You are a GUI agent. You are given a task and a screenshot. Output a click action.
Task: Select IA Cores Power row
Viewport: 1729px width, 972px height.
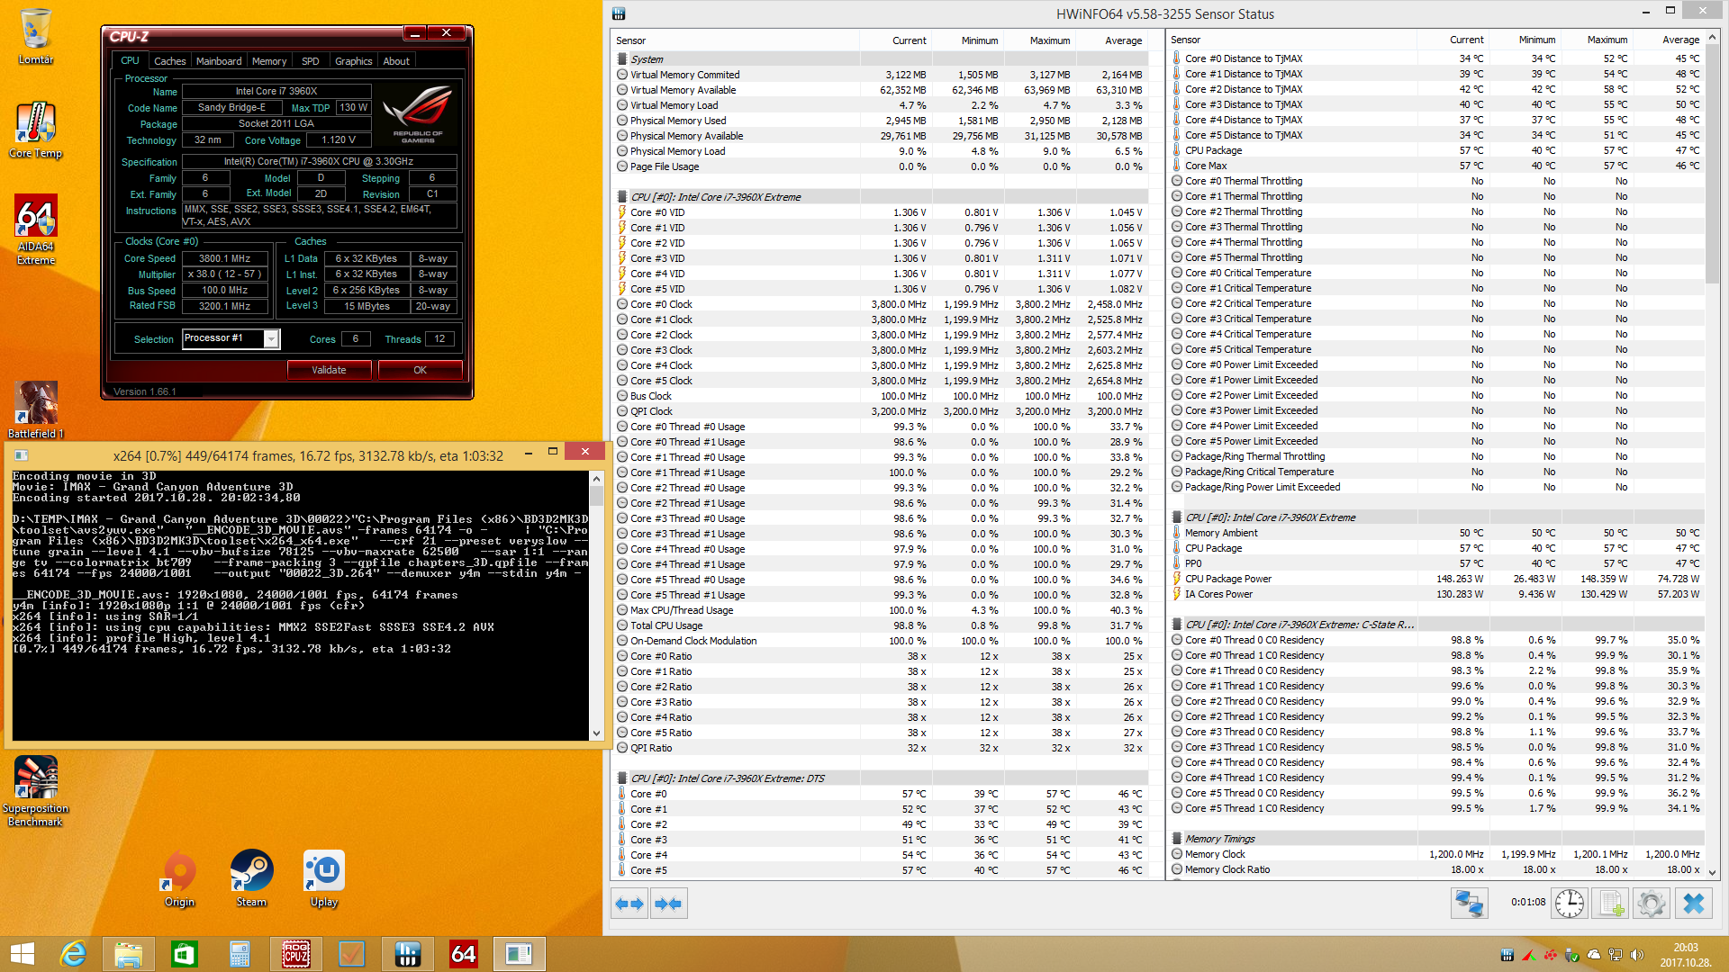(x=1436, y=594)
